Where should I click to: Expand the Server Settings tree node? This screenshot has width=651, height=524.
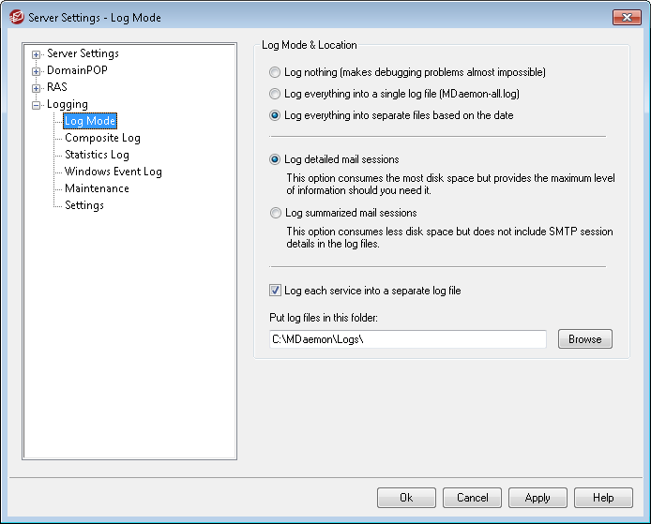point(37,54)
